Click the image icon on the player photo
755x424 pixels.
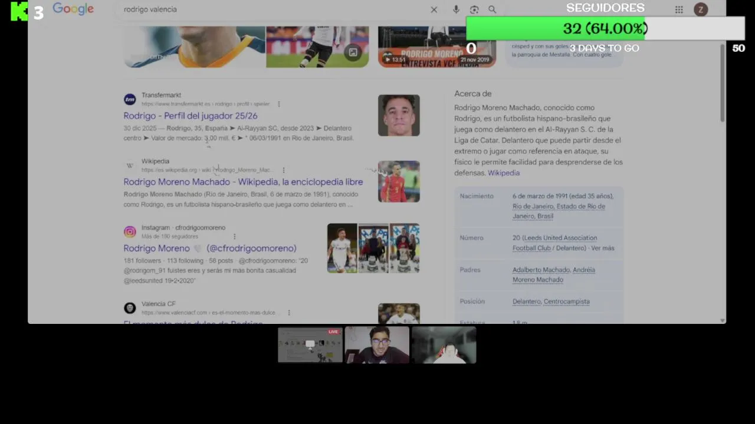pyautogui.click(x=353, y=52)
